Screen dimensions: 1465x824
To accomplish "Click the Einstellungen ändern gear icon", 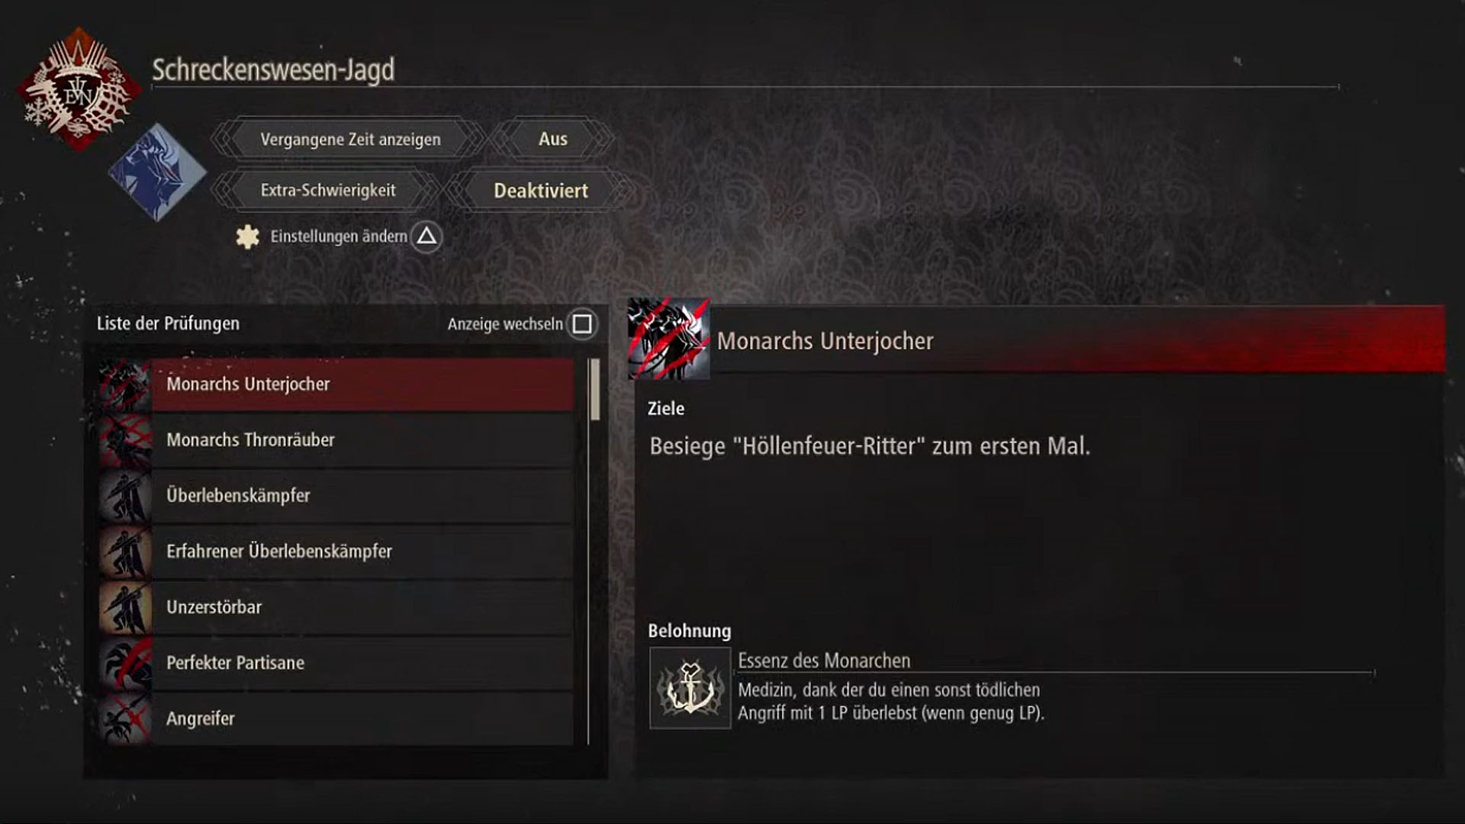I will click(247, 237).
